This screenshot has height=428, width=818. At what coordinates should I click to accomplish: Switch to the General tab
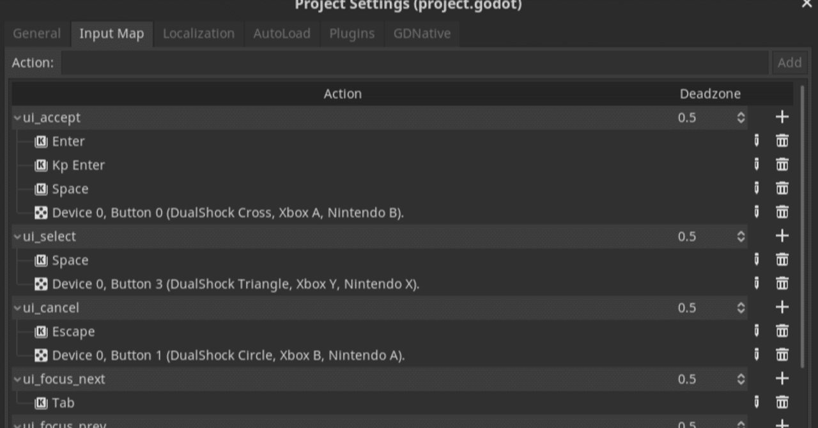click(36, 33)
